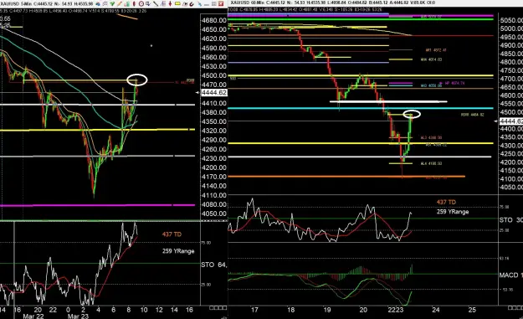Click the 'Mar 22' date label
This screenshot has width=523, height=319.
pyautogui.click(x=33, y=316)
